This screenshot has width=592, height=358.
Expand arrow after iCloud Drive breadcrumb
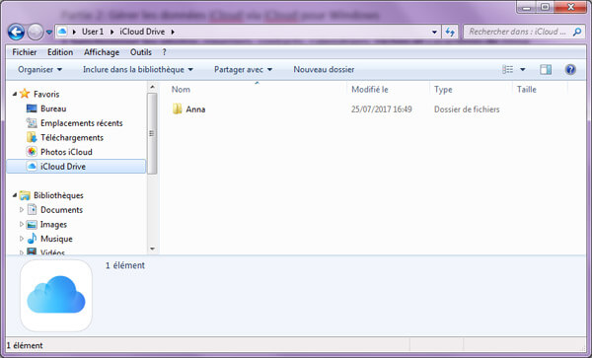tap(173, 33)
